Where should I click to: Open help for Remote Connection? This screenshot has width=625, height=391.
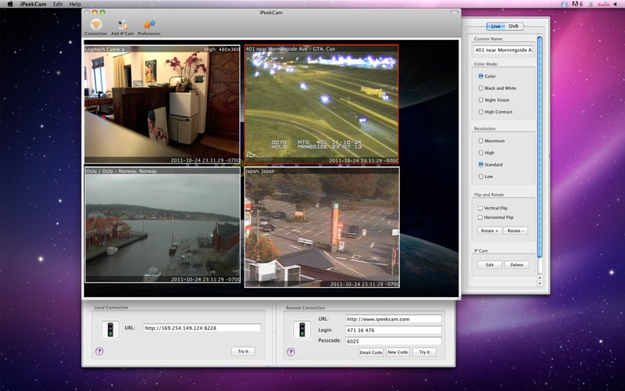pyautogui.click(x=291, y=352)
